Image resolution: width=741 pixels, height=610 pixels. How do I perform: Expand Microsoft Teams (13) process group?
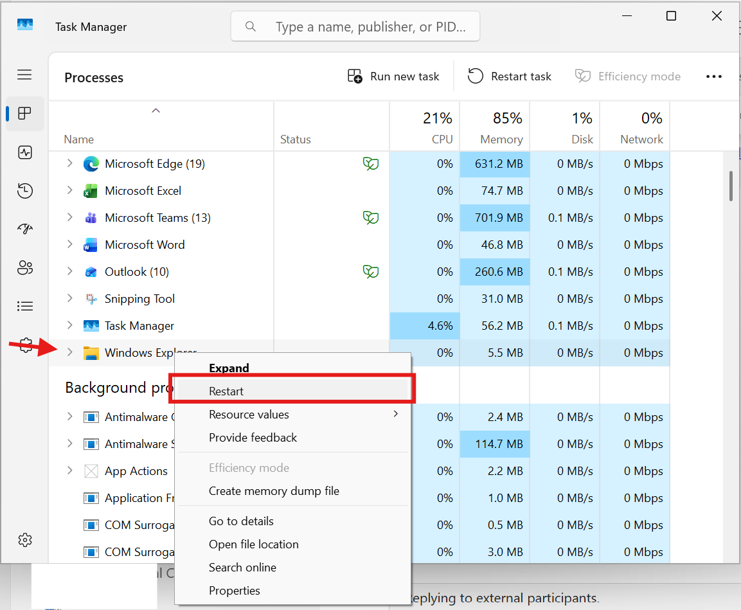coord(69,217)
